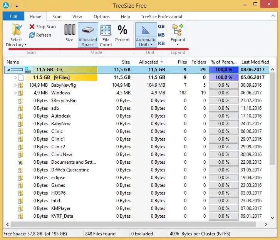Click the 100,0 % bar of C:\
280x240 pixels.
coord(223,70)
